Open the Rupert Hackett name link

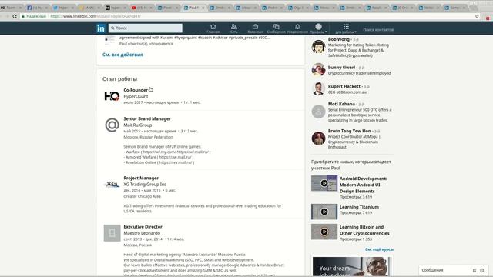pyautogui.click(x=344, y=86)
